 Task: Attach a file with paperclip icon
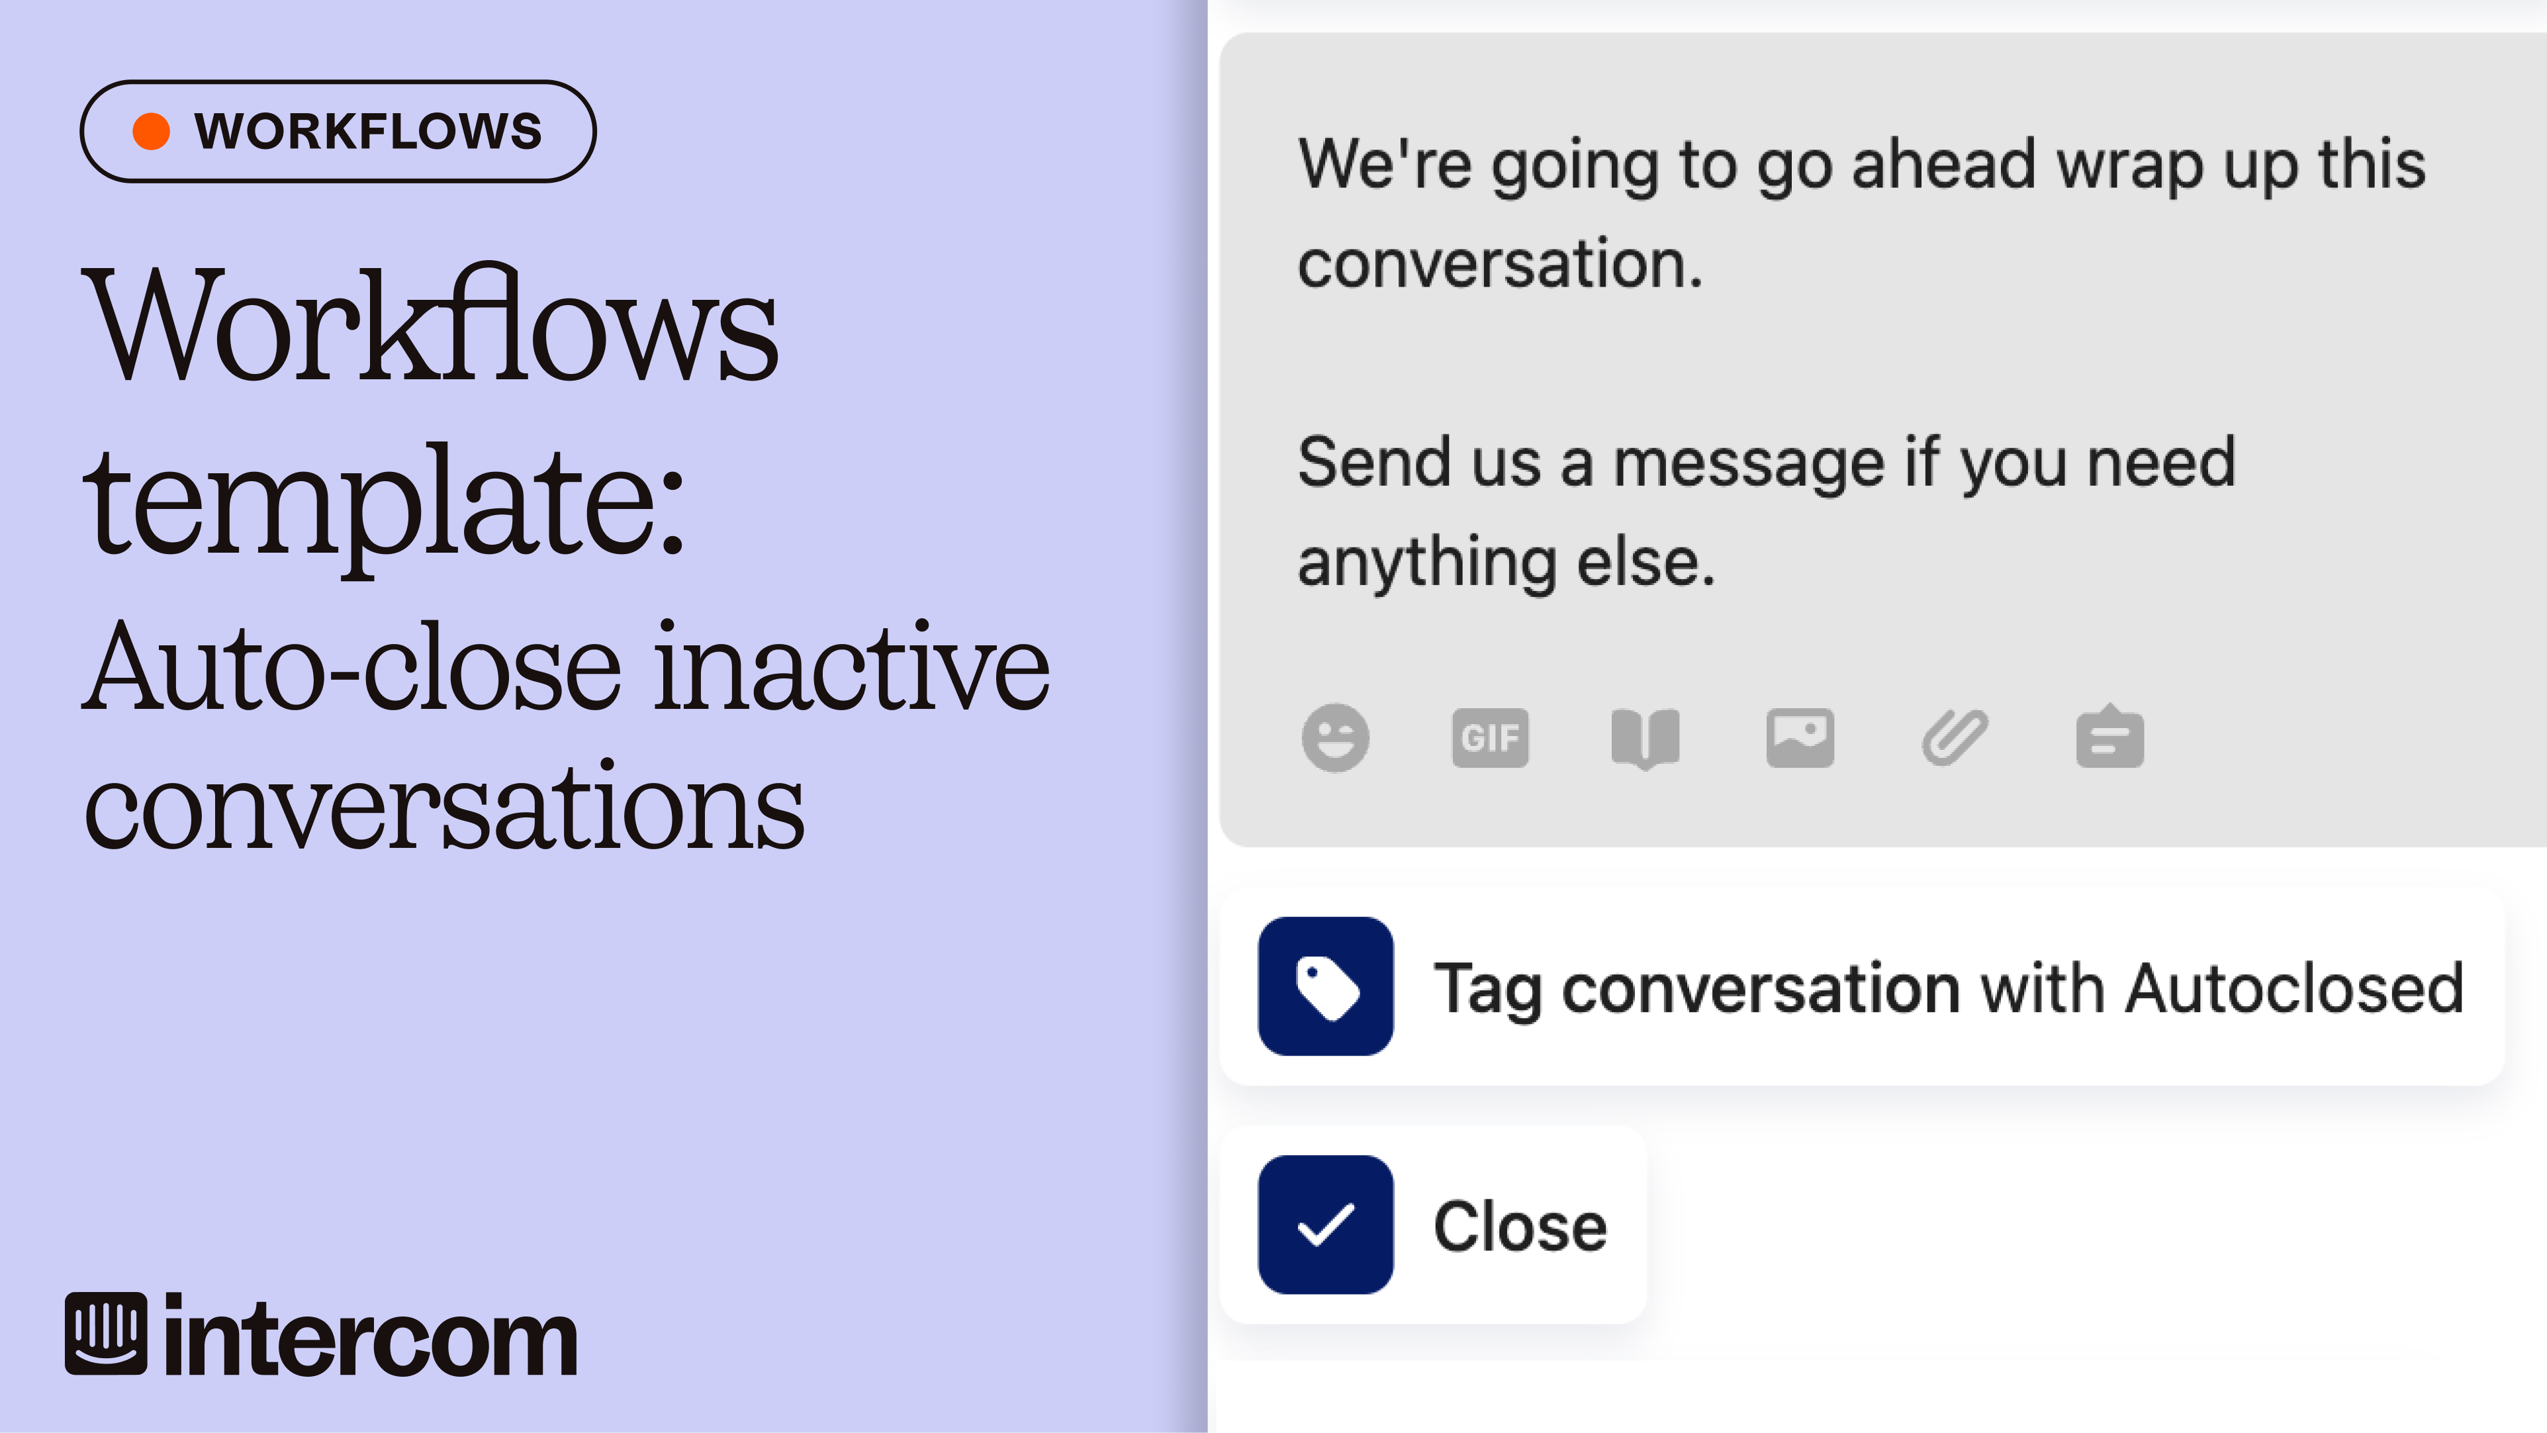tap(1955, 738)
